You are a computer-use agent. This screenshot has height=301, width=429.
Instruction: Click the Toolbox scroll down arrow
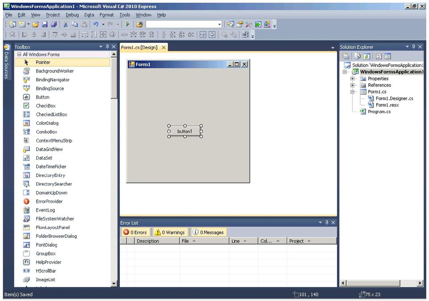pos(114,284)
